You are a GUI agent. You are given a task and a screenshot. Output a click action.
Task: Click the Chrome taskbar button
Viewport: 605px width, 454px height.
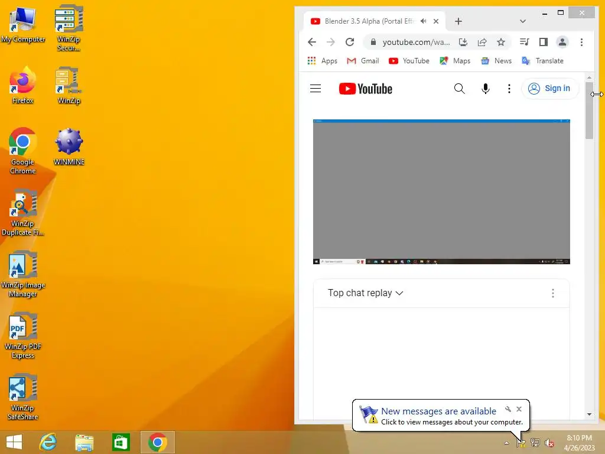(x=157, y=442)
